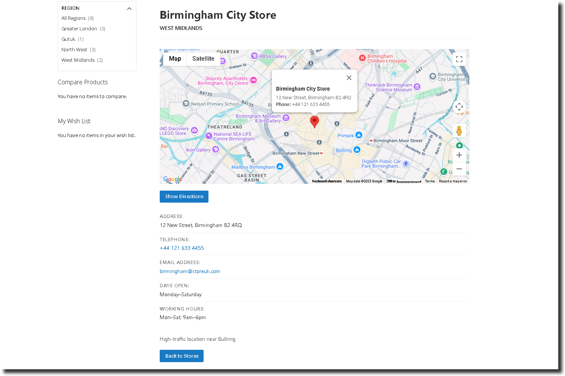Toggle fullscreen view on the map
This screenshot has height=376, width=565.
click(x=459, y=59)
